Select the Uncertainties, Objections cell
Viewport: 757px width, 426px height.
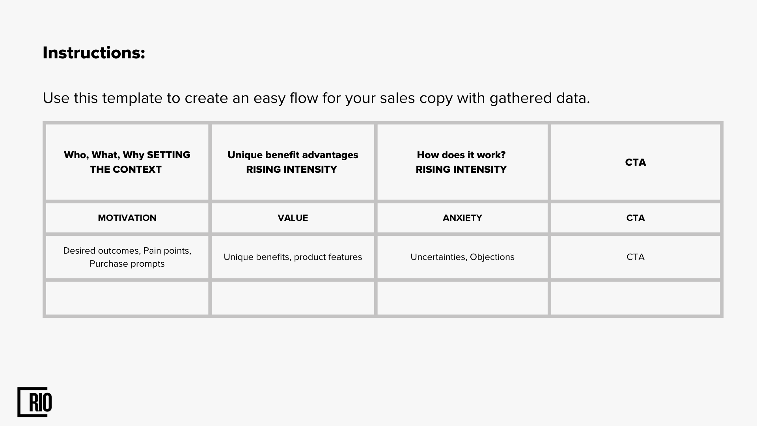tap(462, 257)
